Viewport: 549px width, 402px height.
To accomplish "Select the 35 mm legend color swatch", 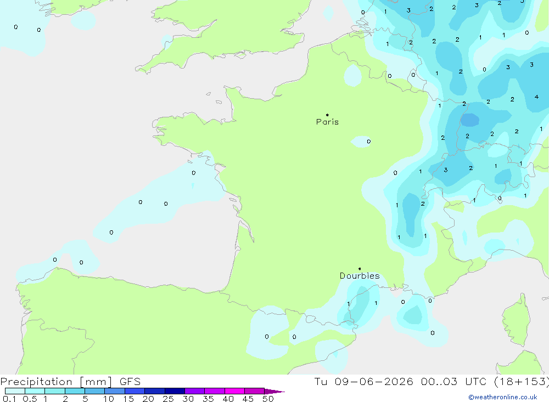I will [x=214, y=391].
